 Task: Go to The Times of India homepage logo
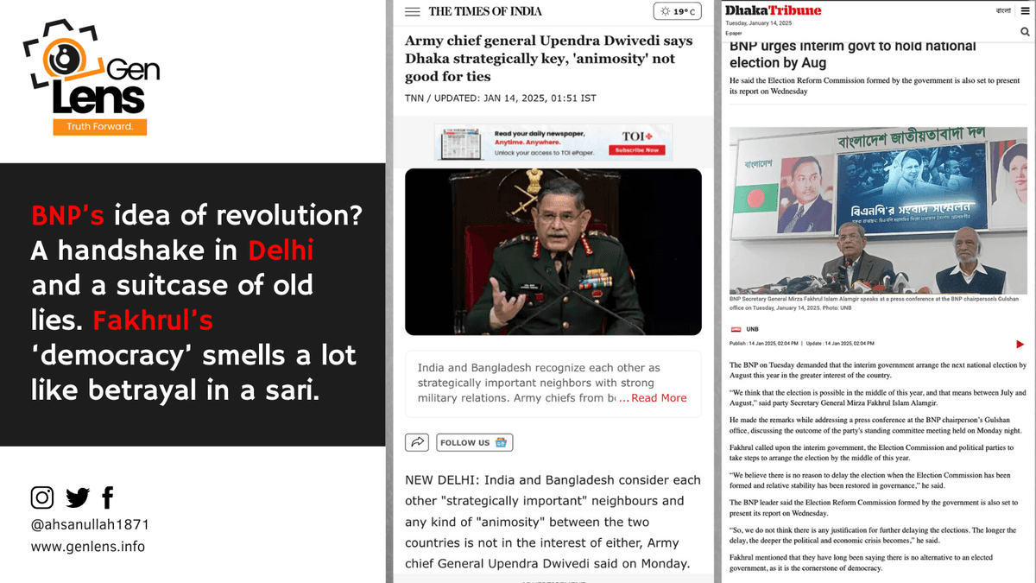coord(485,11)
